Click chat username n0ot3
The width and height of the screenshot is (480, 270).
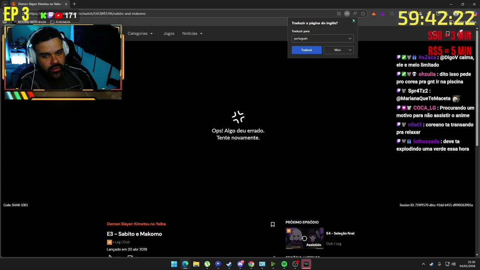(415, 125)
